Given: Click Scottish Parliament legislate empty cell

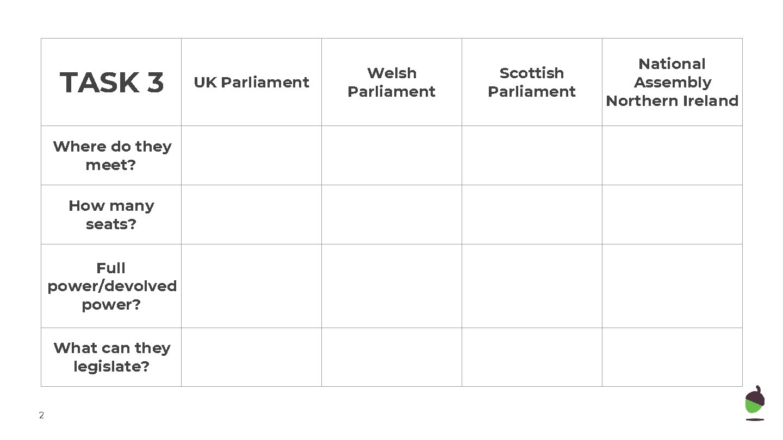Looking at the screenshot, I should (x=532, y=357).
